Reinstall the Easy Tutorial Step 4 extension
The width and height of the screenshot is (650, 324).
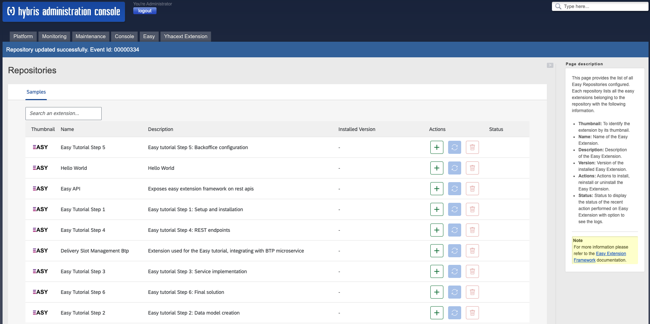tap(454, 230)
